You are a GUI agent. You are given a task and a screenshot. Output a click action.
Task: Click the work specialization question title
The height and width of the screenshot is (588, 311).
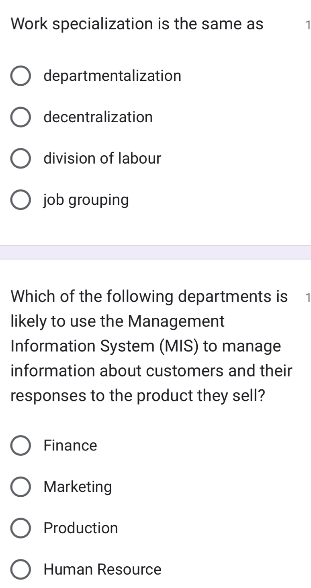(137, 24)
